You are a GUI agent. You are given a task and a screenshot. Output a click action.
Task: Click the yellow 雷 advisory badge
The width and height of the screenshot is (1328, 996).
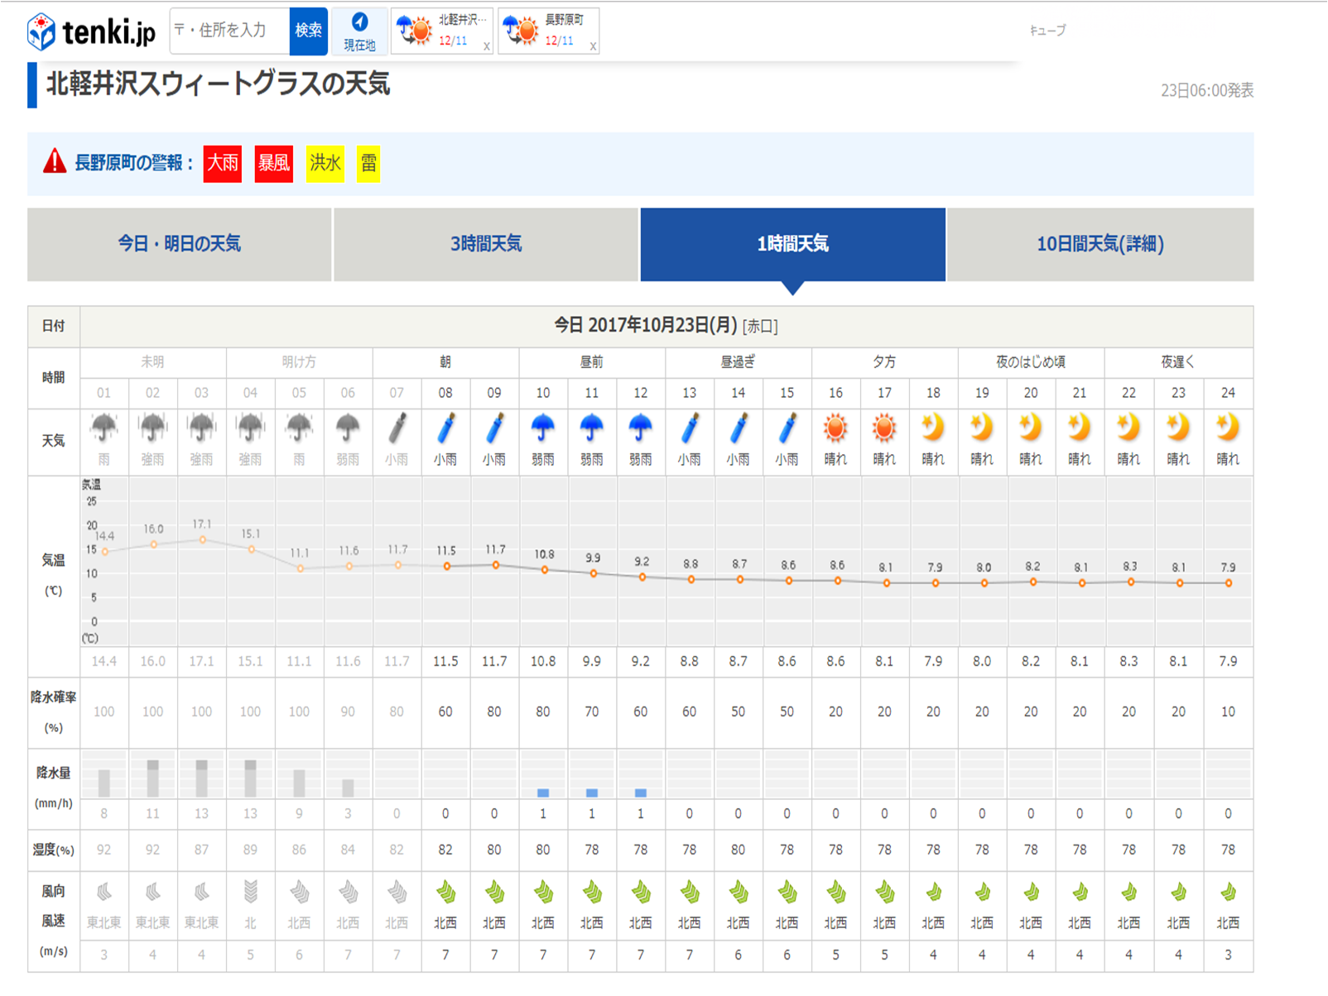pos(368,163)
